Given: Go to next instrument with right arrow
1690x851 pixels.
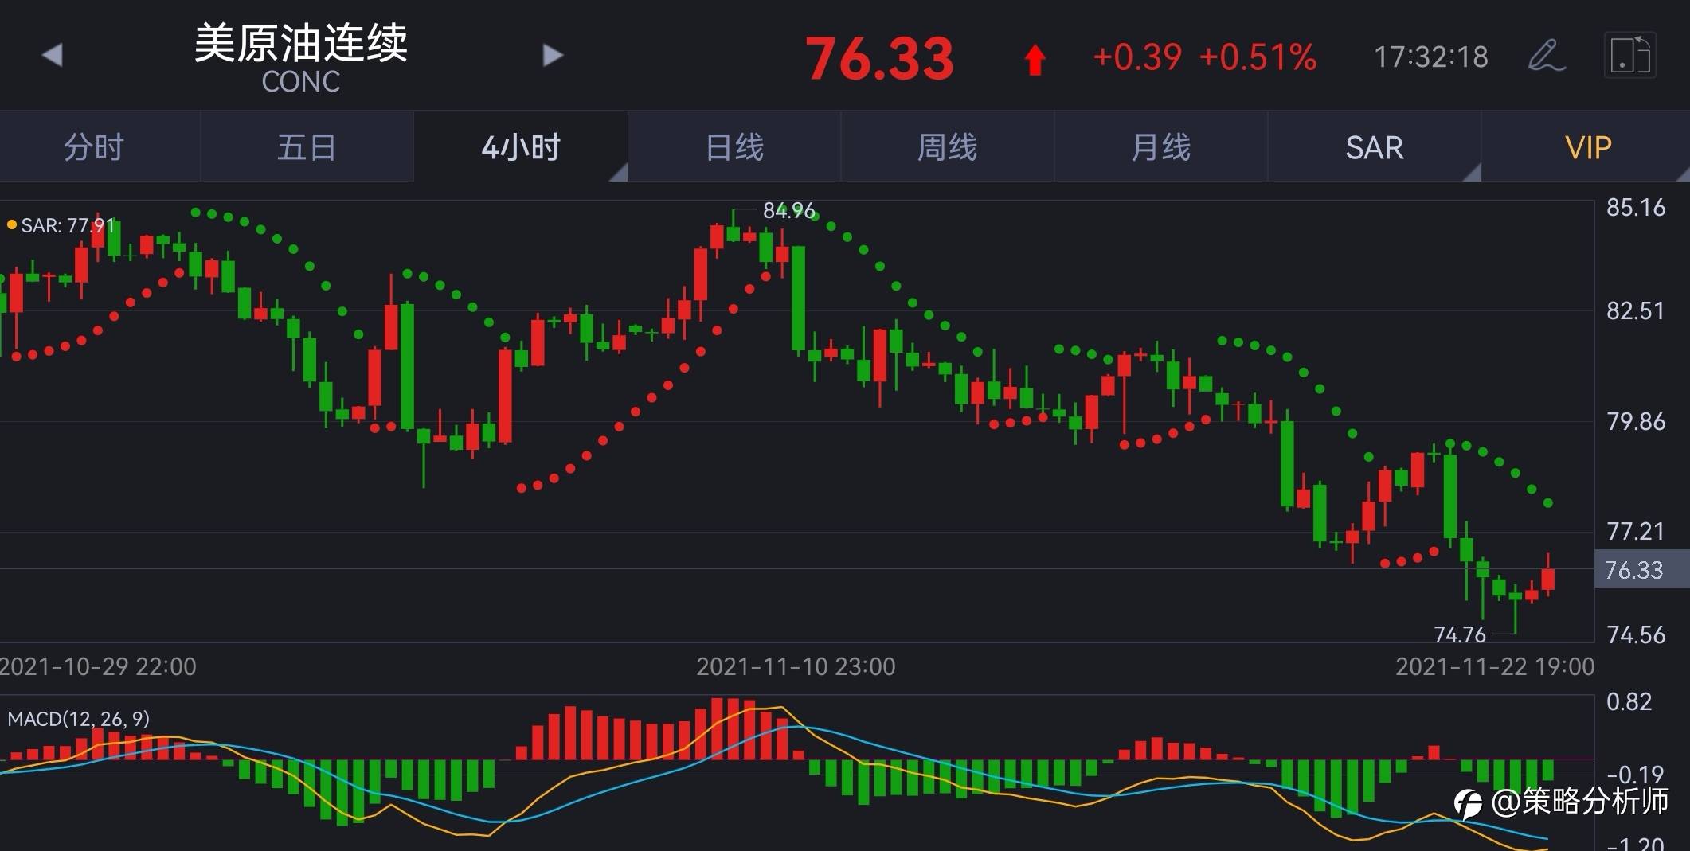Looking at the screenshot, I should pos(553,55).
